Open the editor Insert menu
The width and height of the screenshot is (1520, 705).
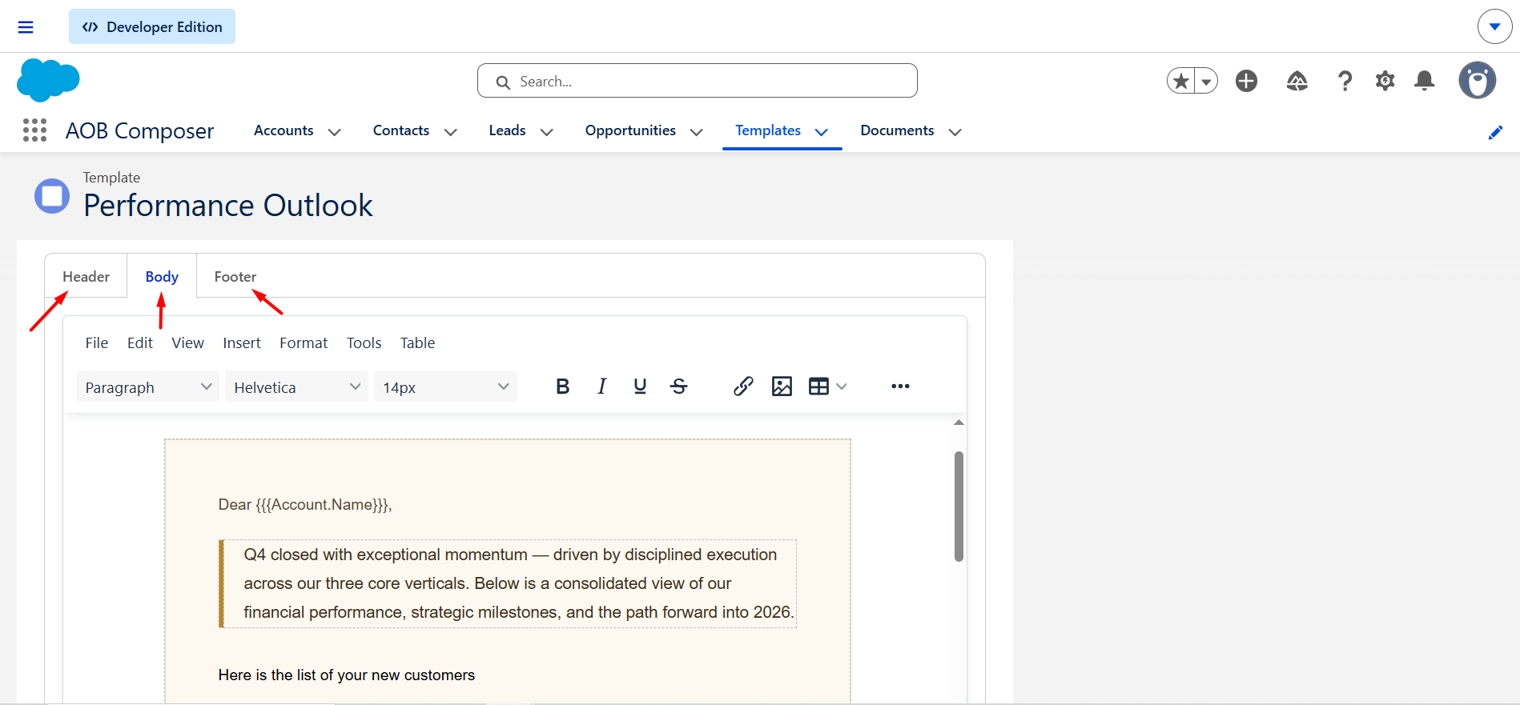tap(242, 342)
